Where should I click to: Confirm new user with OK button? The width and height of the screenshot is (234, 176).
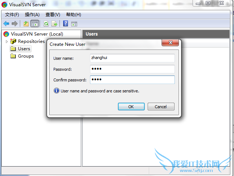click(x=131, y=107)
